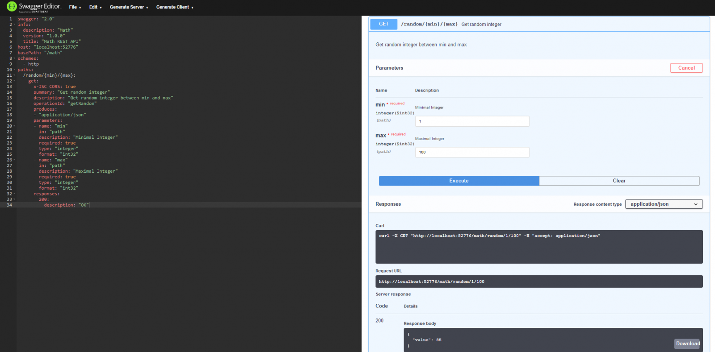Click the Clear button
Viewport: 715px width, 352px height.
pyautogui.click(x=619, y=181)
